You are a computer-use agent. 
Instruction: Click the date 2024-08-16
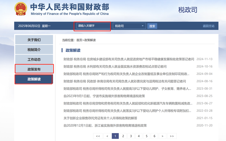pos(204,81)
